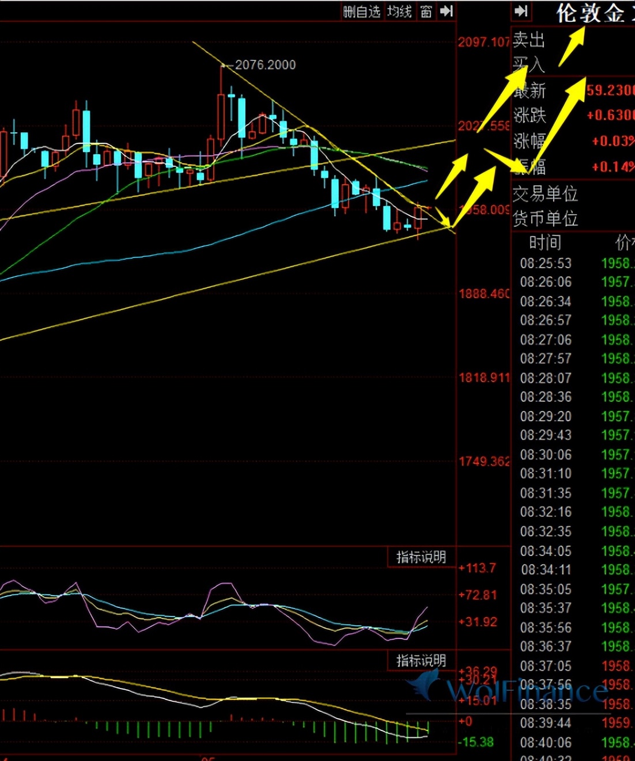Click the arrow icon beside 窗 on chart toolbar
Screen dimensions: 635x761
[x=447, y=12]
